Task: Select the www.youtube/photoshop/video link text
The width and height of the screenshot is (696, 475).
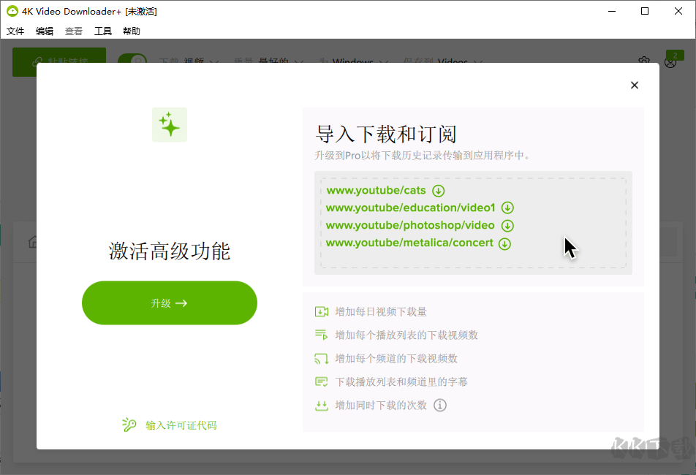Action: coord(410,225)
